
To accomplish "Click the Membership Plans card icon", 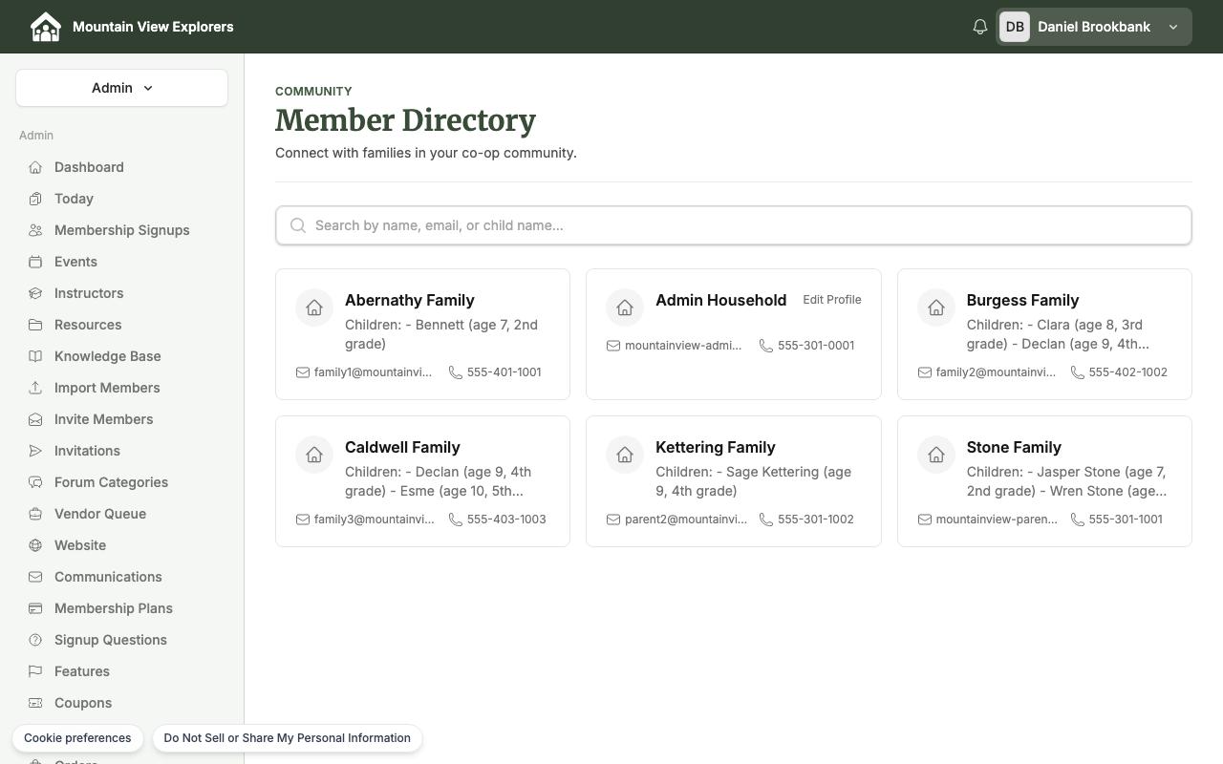I will (35, 608).
